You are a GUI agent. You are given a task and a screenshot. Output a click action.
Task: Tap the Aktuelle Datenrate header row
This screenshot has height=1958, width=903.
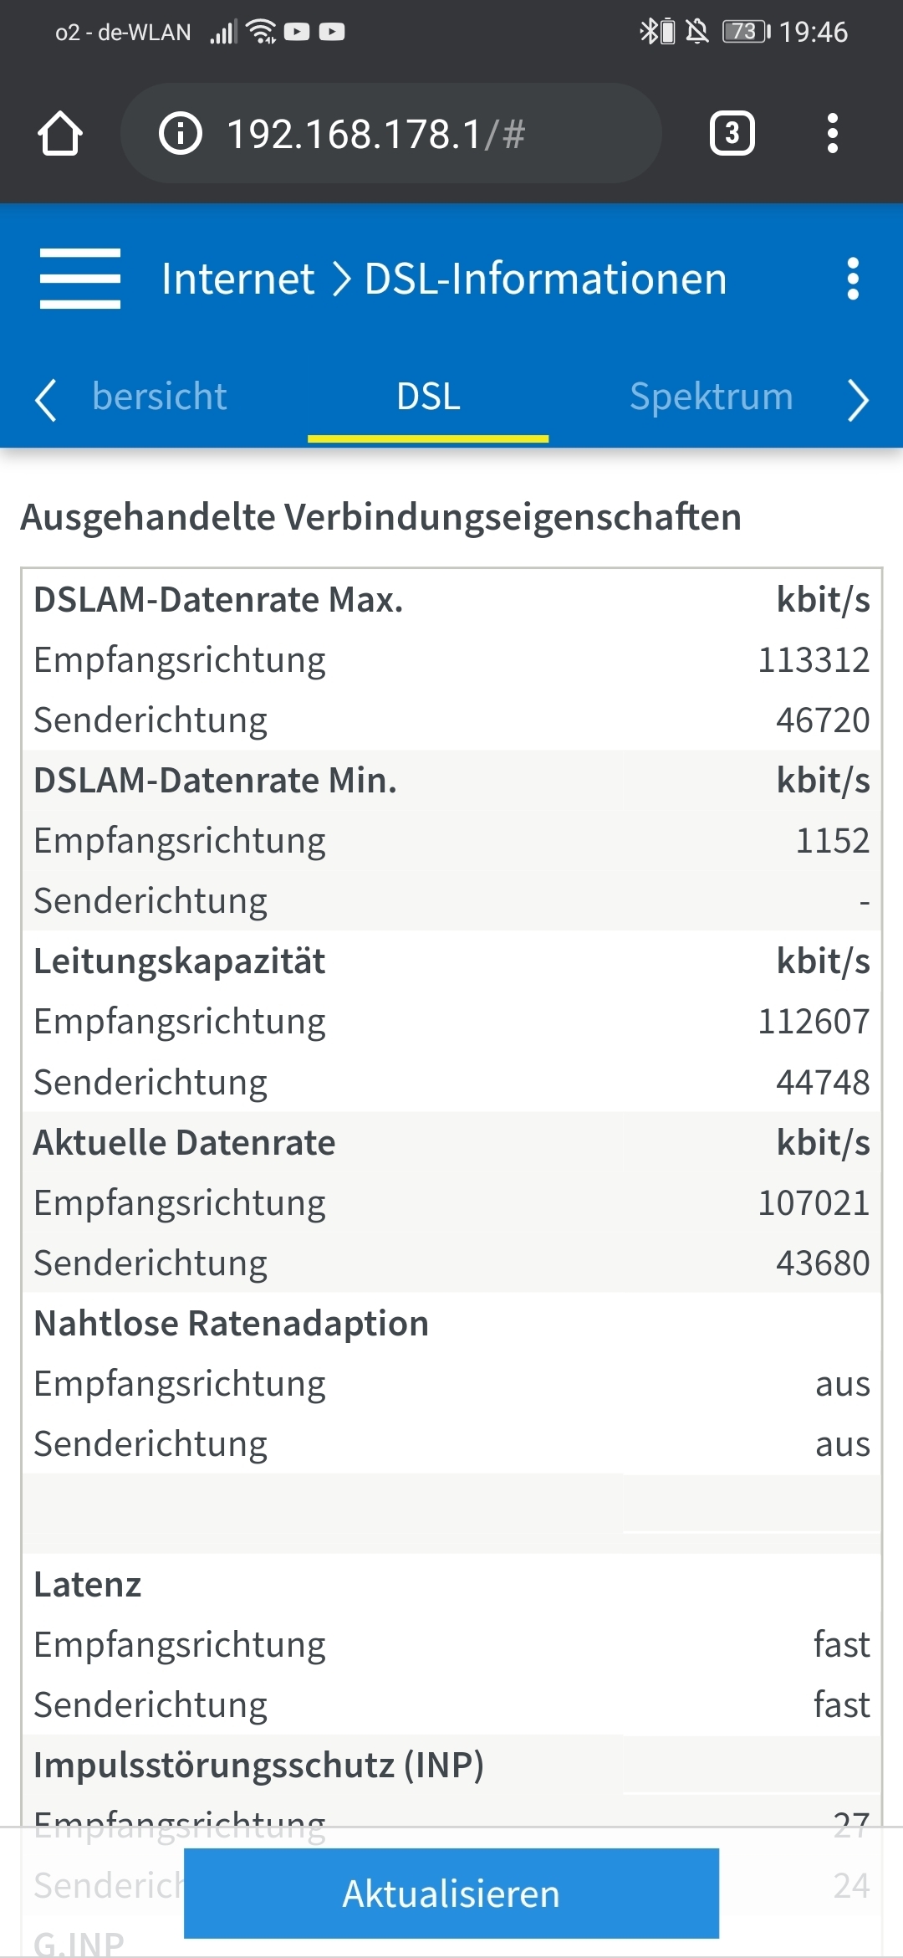pos(451,1142)
